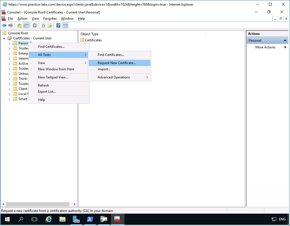
Task: Expand the Smart folder node
Action: [10, 99]
